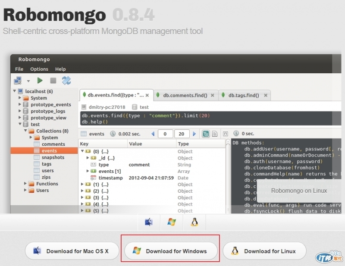The image size is (345, 266).
Task: Close the db.events.find tab
Action: [x=147, y=95]
